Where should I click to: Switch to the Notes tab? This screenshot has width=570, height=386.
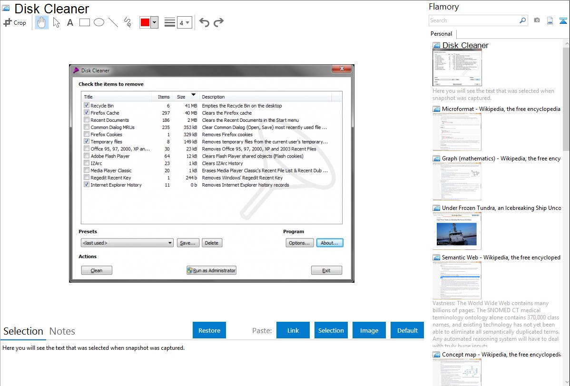[62, 331]
